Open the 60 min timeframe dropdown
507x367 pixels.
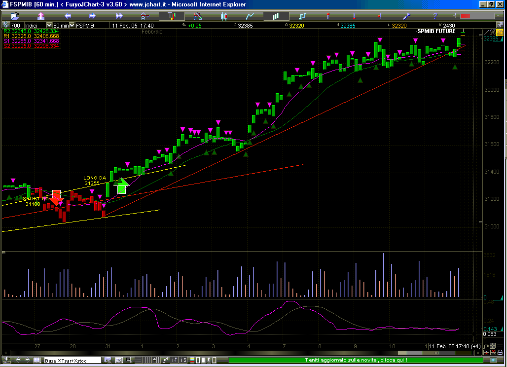click(x=72, y=25)
